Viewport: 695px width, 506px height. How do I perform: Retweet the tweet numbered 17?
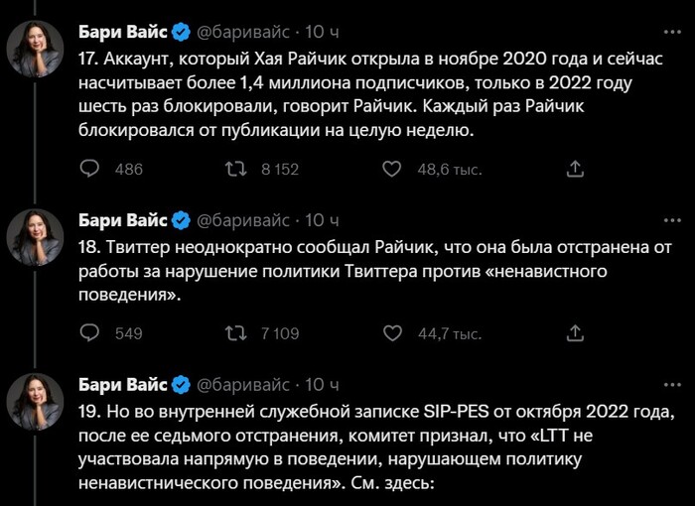236,170
